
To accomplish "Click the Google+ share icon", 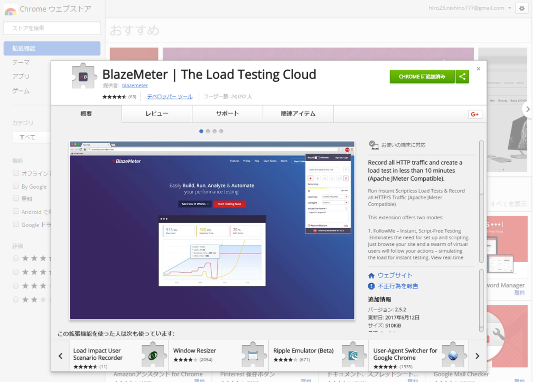I will (475, 114).
